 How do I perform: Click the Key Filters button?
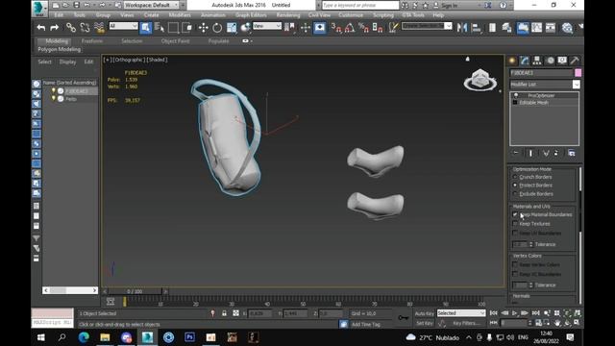coord(466,323)
